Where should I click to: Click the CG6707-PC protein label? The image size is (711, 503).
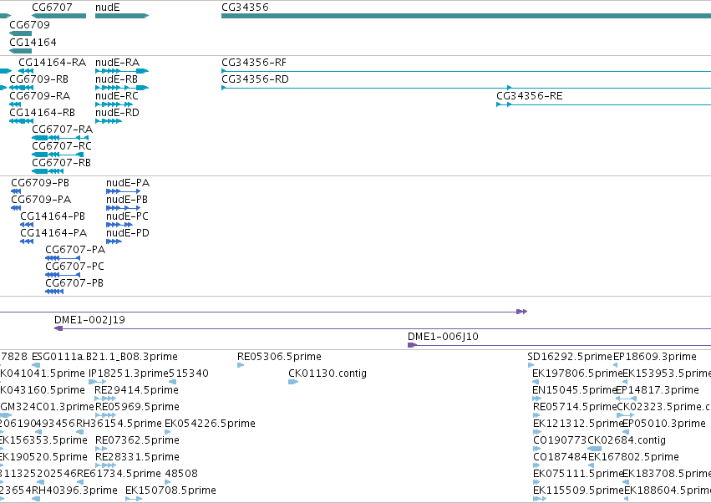[74, 267]
